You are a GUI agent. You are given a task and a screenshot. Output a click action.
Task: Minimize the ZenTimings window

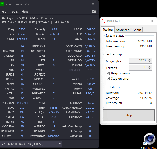pos(69,4)
